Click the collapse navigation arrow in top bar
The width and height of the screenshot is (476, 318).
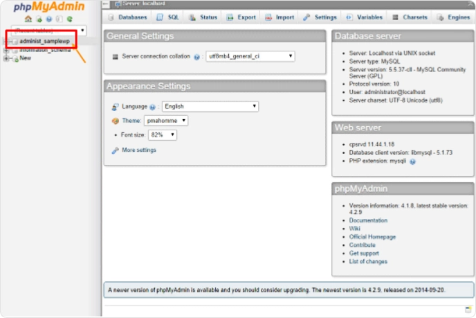pyautogui.click(x=106, y=3)
